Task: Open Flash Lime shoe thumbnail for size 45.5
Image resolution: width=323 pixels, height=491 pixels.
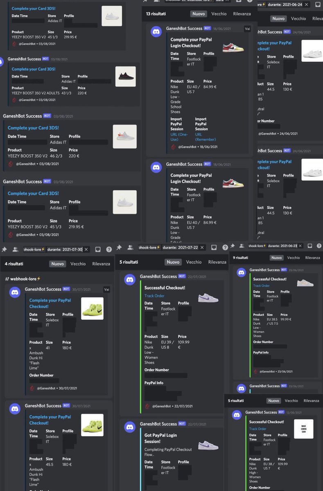Action: (x=92, y=425)
